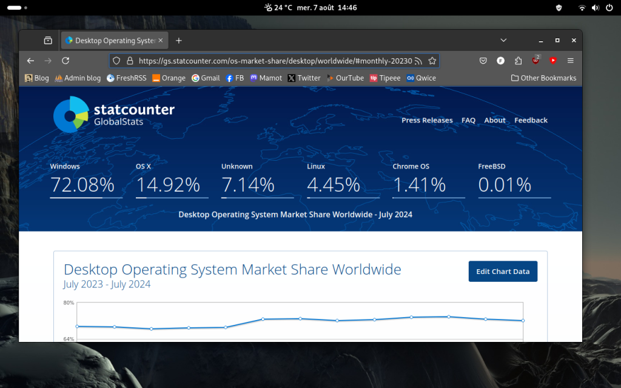Open the About page
Viewport: 621px width, 388px height.
[495, 121]
